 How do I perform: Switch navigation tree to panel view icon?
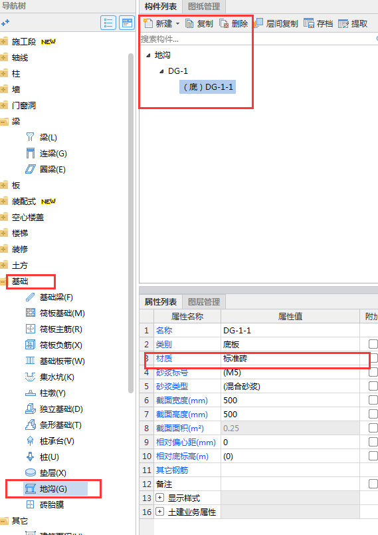[x=127, y=23]
